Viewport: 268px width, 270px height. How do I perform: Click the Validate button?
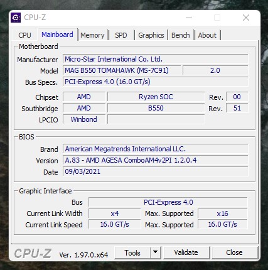point(186,252)
